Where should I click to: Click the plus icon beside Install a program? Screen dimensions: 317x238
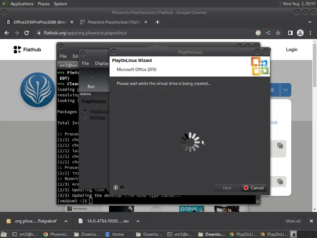(85, 111)
